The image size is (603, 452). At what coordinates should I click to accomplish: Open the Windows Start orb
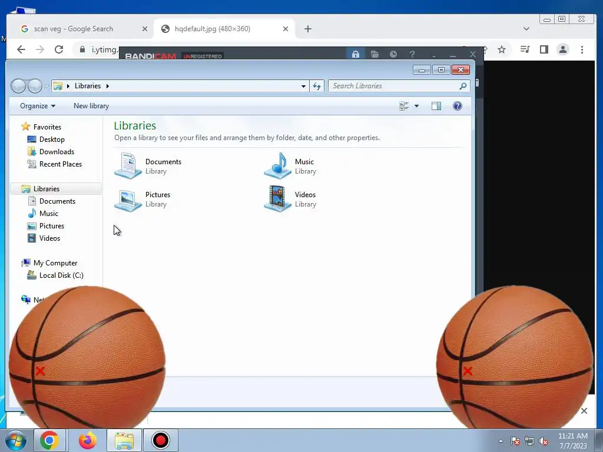pyautogui.click(x=16, y=440)
